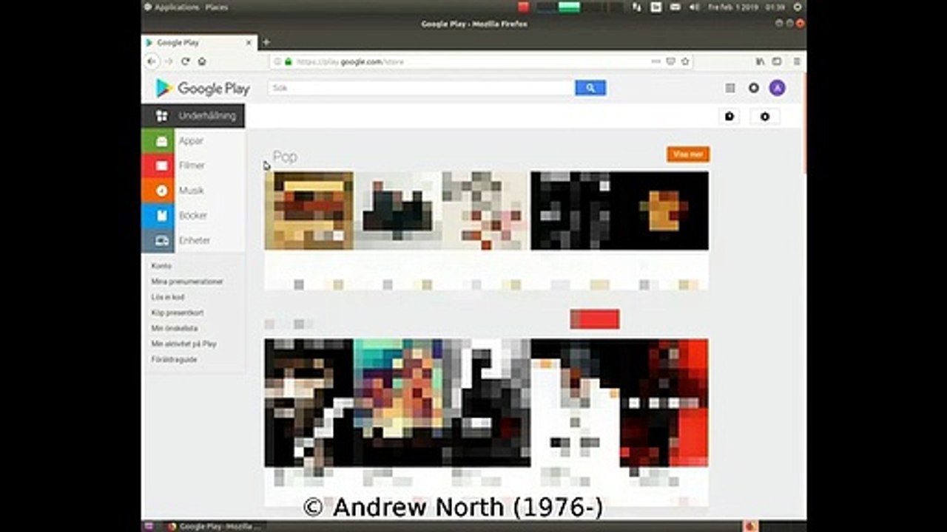Image resolution: width=947 pixels, height=532 pixels.
Task: Open the Google account notifications icon
Action: point(753,88)
